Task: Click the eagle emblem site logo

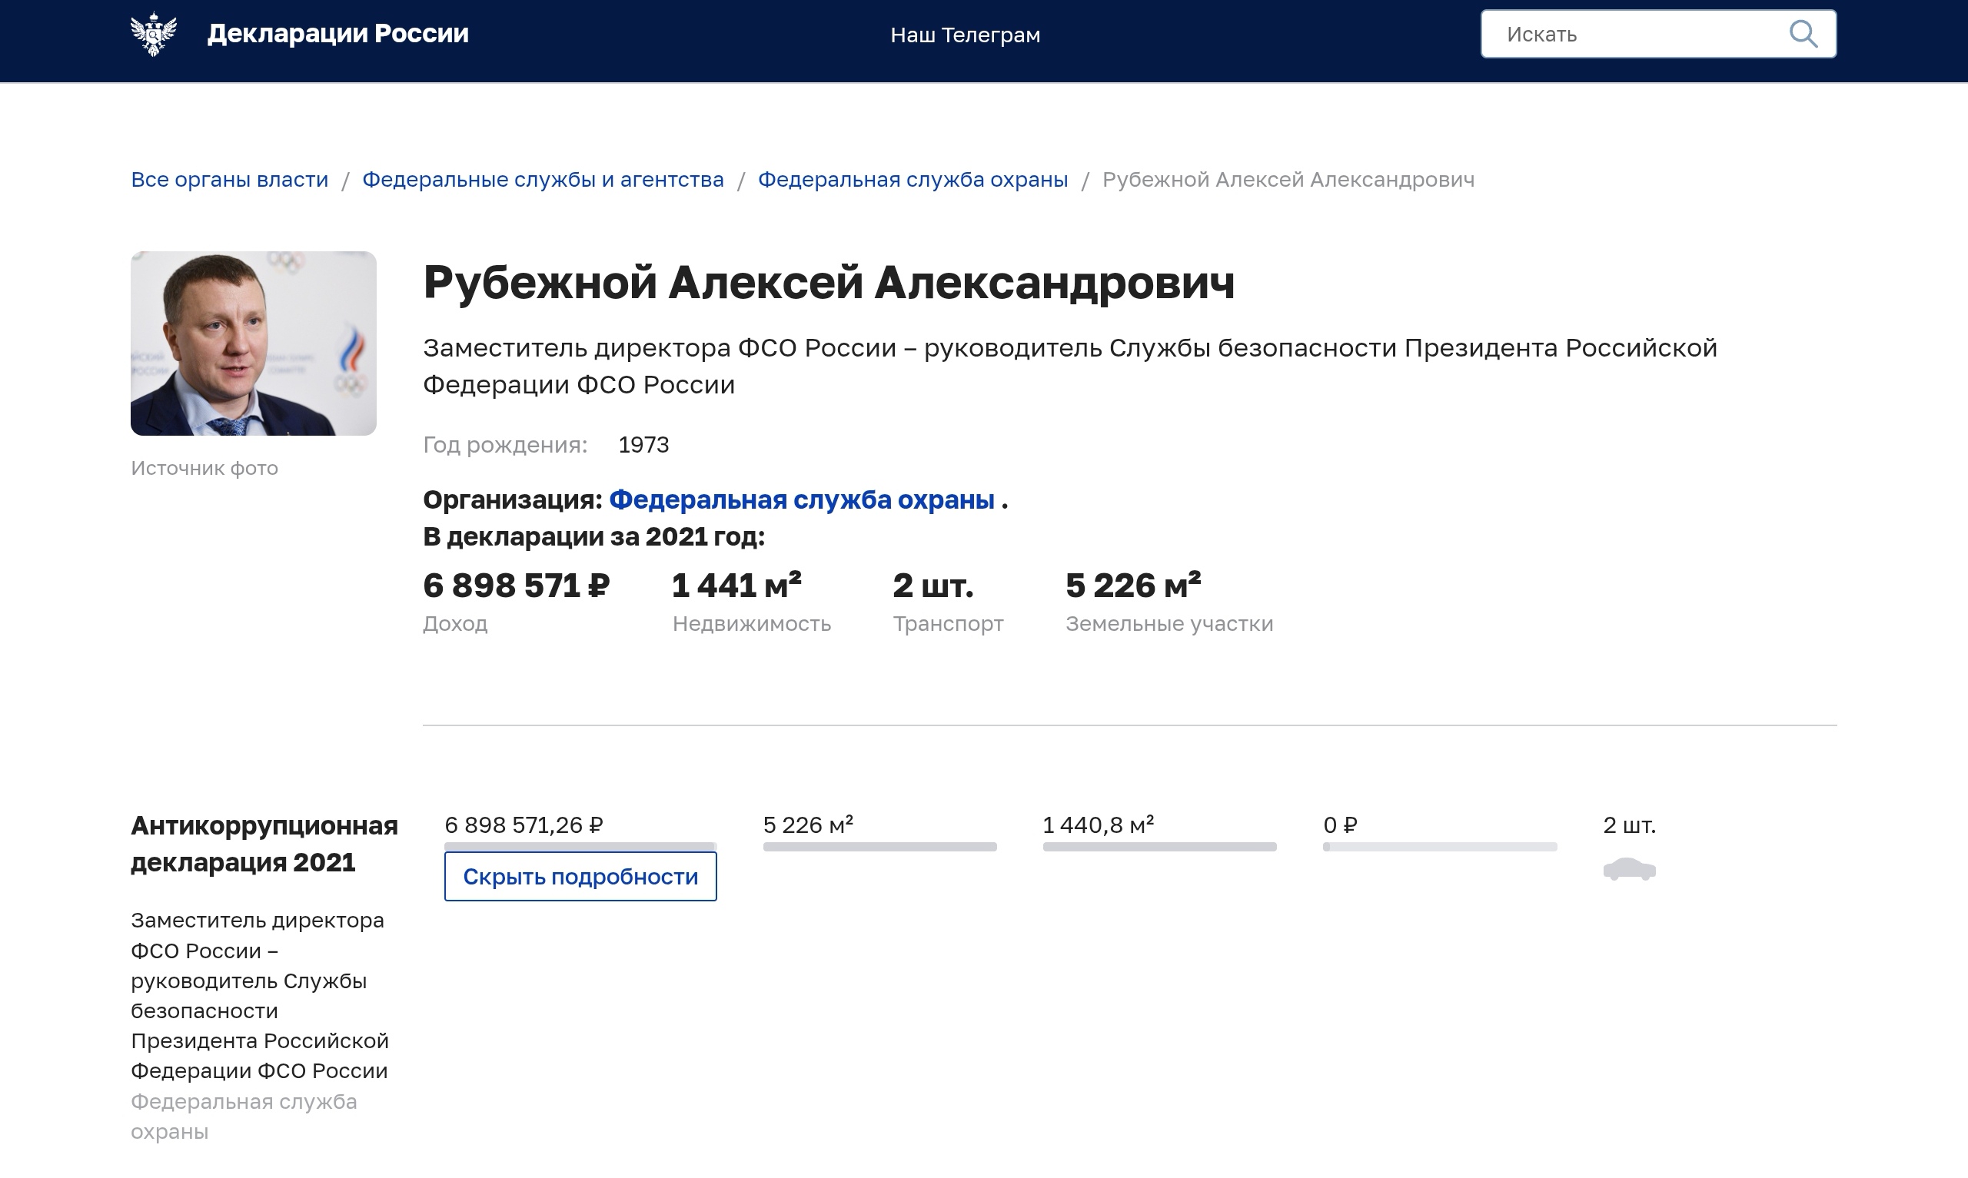Action: click(x=154, y=34)
